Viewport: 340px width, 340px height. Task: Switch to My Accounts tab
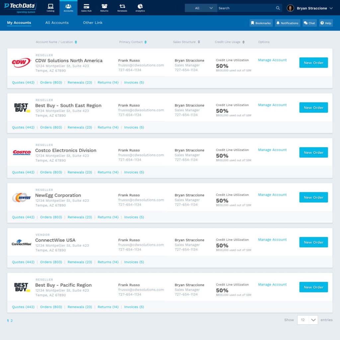point(19,23)
